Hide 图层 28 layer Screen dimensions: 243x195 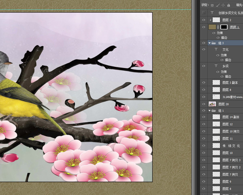pos(204,104)
